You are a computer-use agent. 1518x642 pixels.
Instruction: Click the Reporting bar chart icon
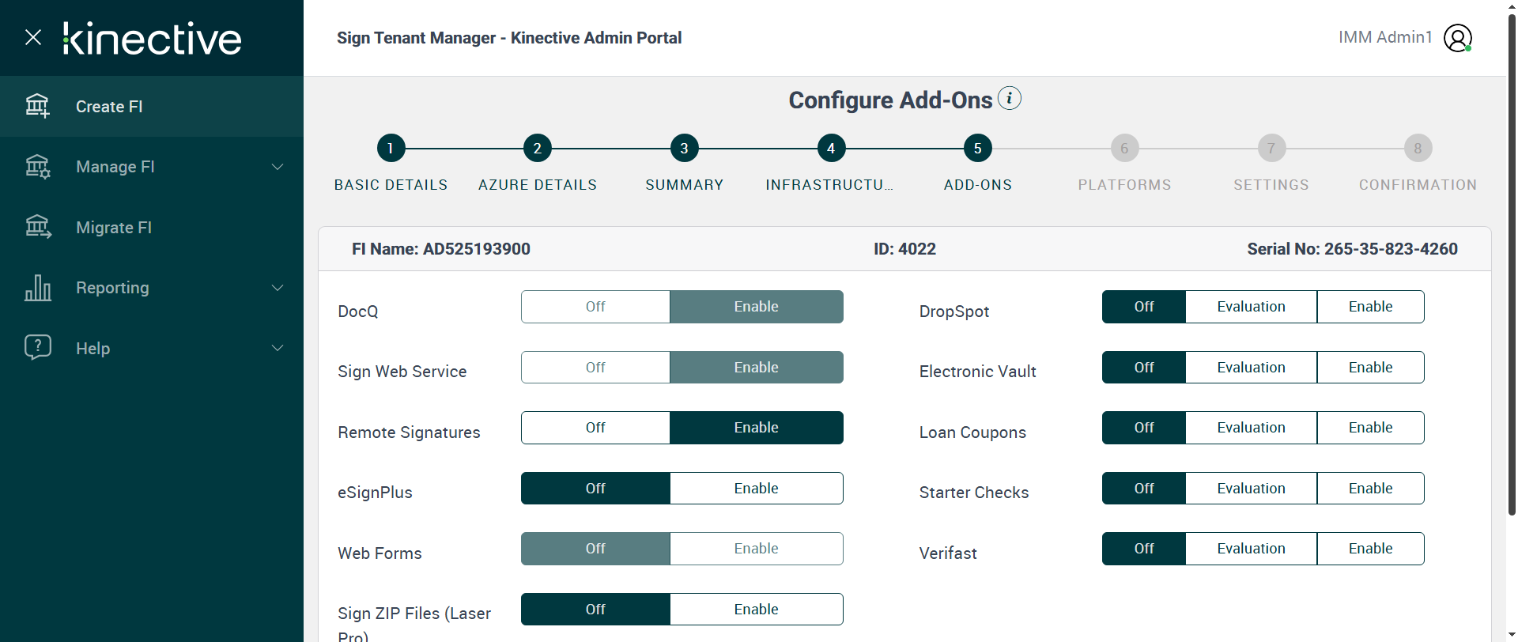(x=37, y=288)
